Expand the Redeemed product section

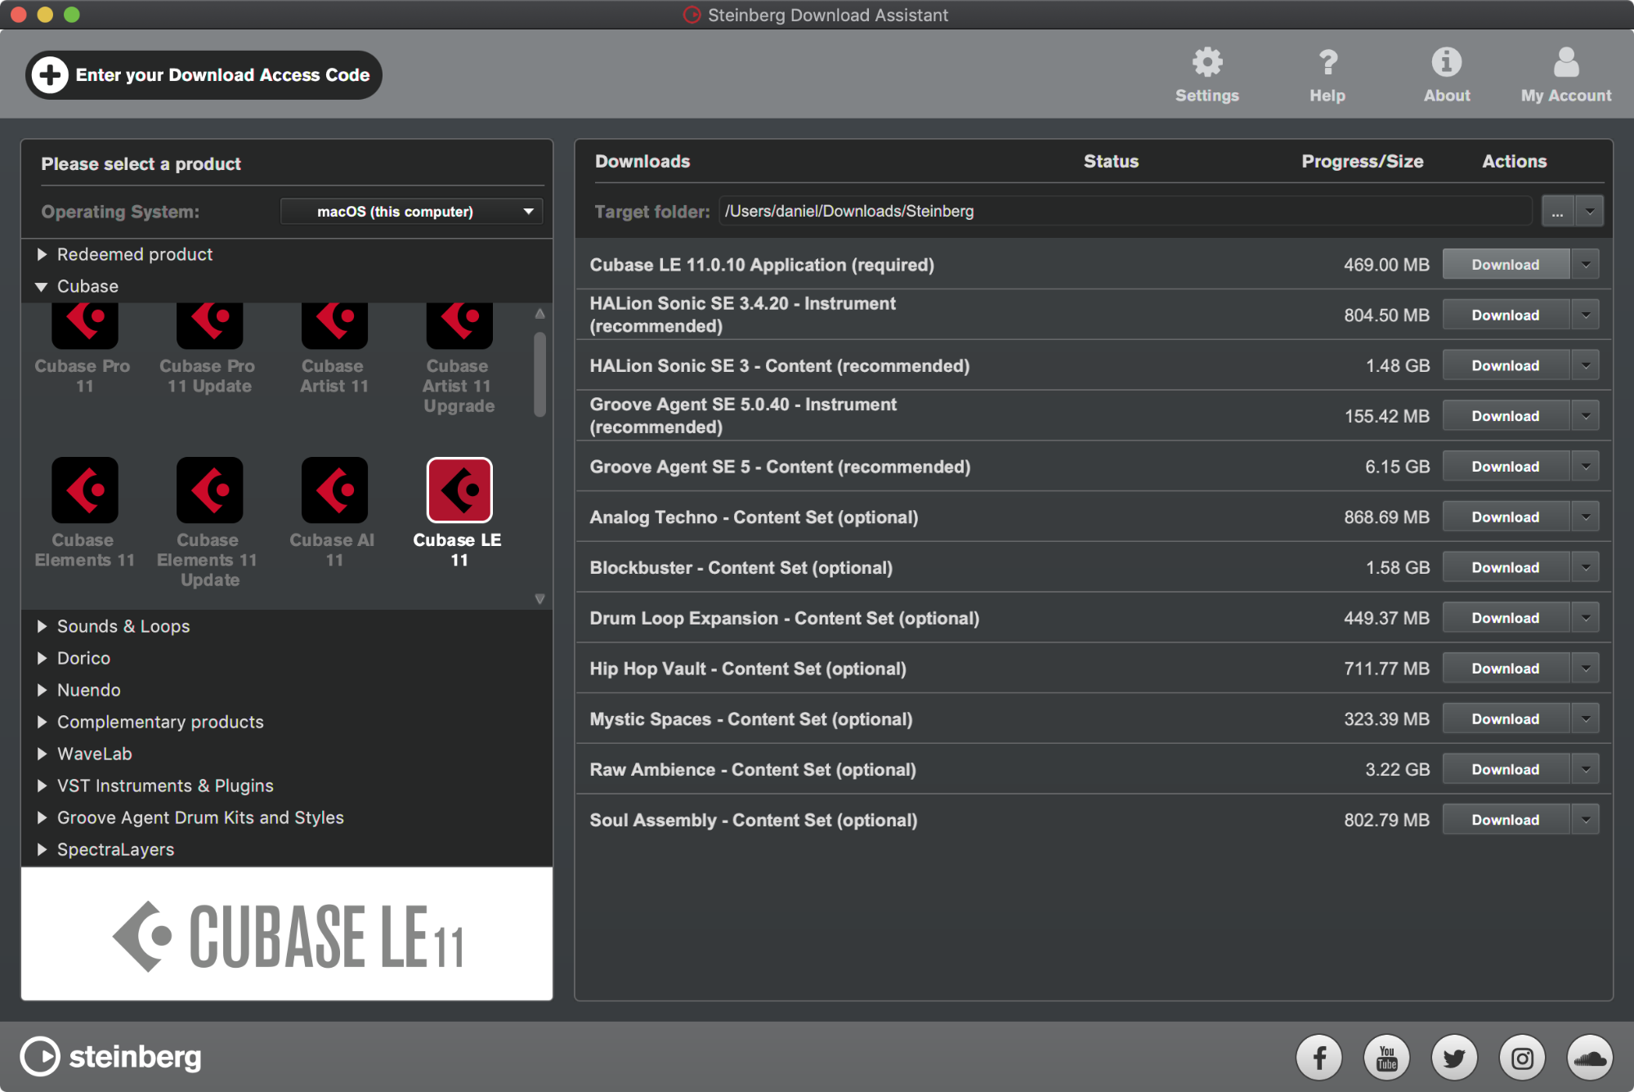pyautogui.click(x=42, y=254)
